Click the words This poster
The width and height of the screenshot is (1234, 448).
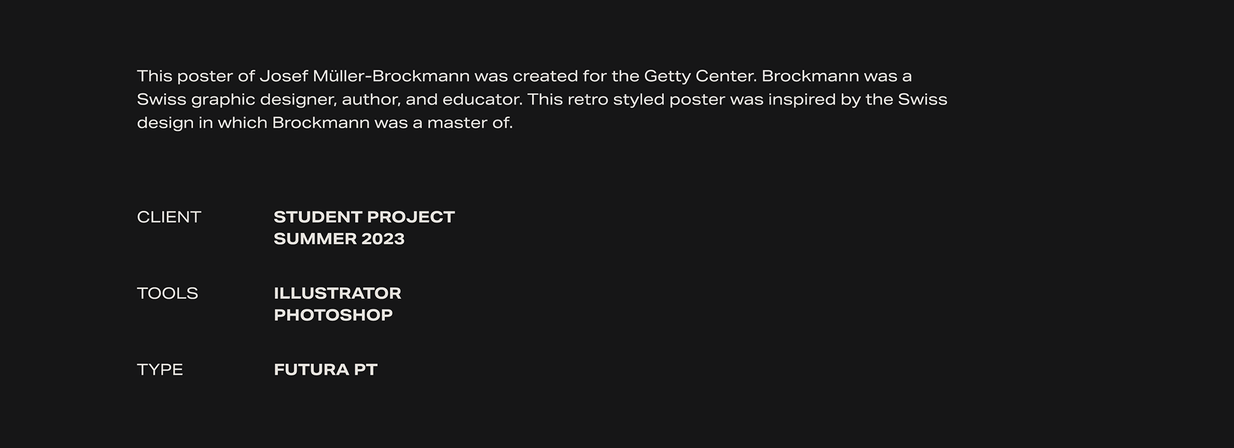click(185, 76)
